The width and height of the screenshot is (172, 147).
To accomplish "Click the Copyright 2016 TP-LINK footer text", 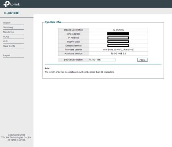I will coord(16,137).
